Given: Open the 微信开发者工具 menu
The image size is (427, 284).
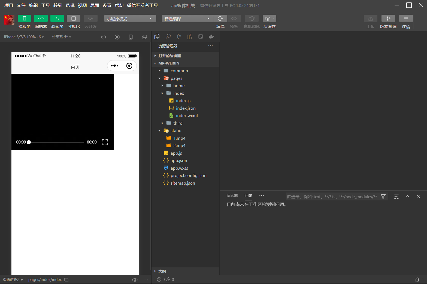Looking at the screenshot, I should coord(143,5).
